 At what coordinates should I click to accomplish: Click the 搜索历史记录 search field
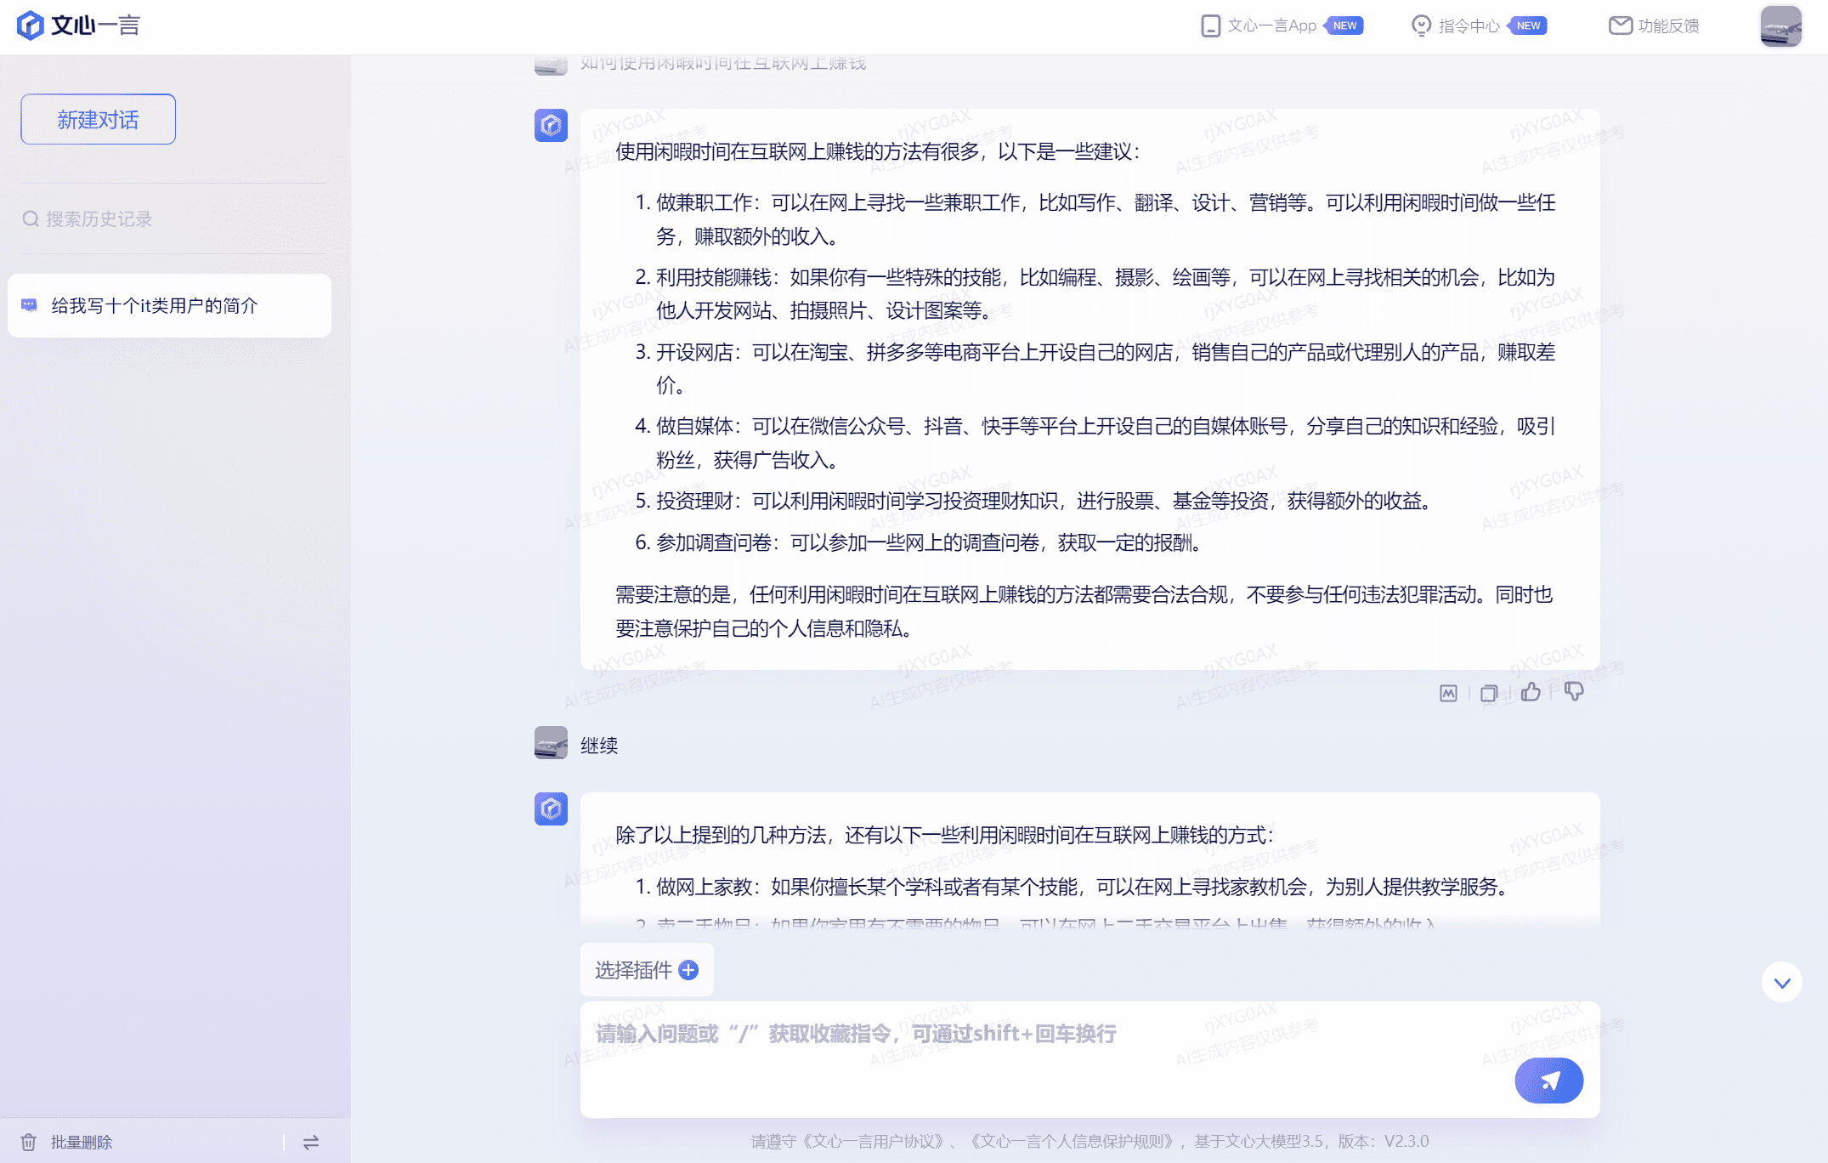click(x=93, y=219)
